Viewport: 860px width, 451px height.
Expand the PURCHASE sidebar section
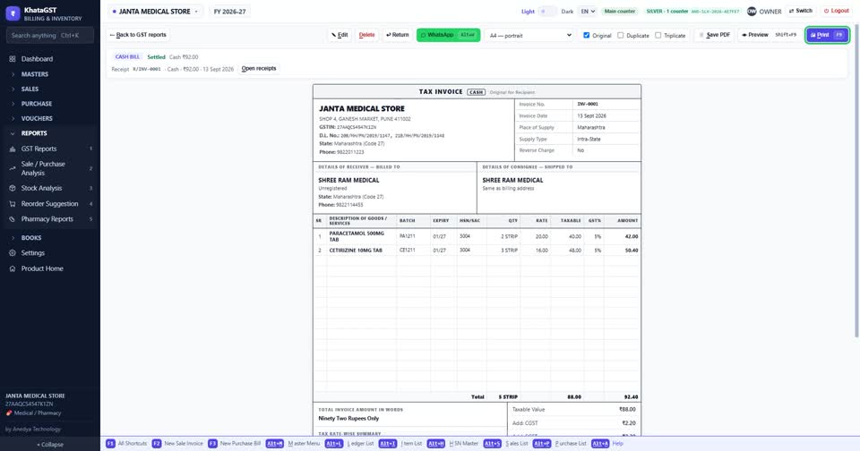(49, 104)
